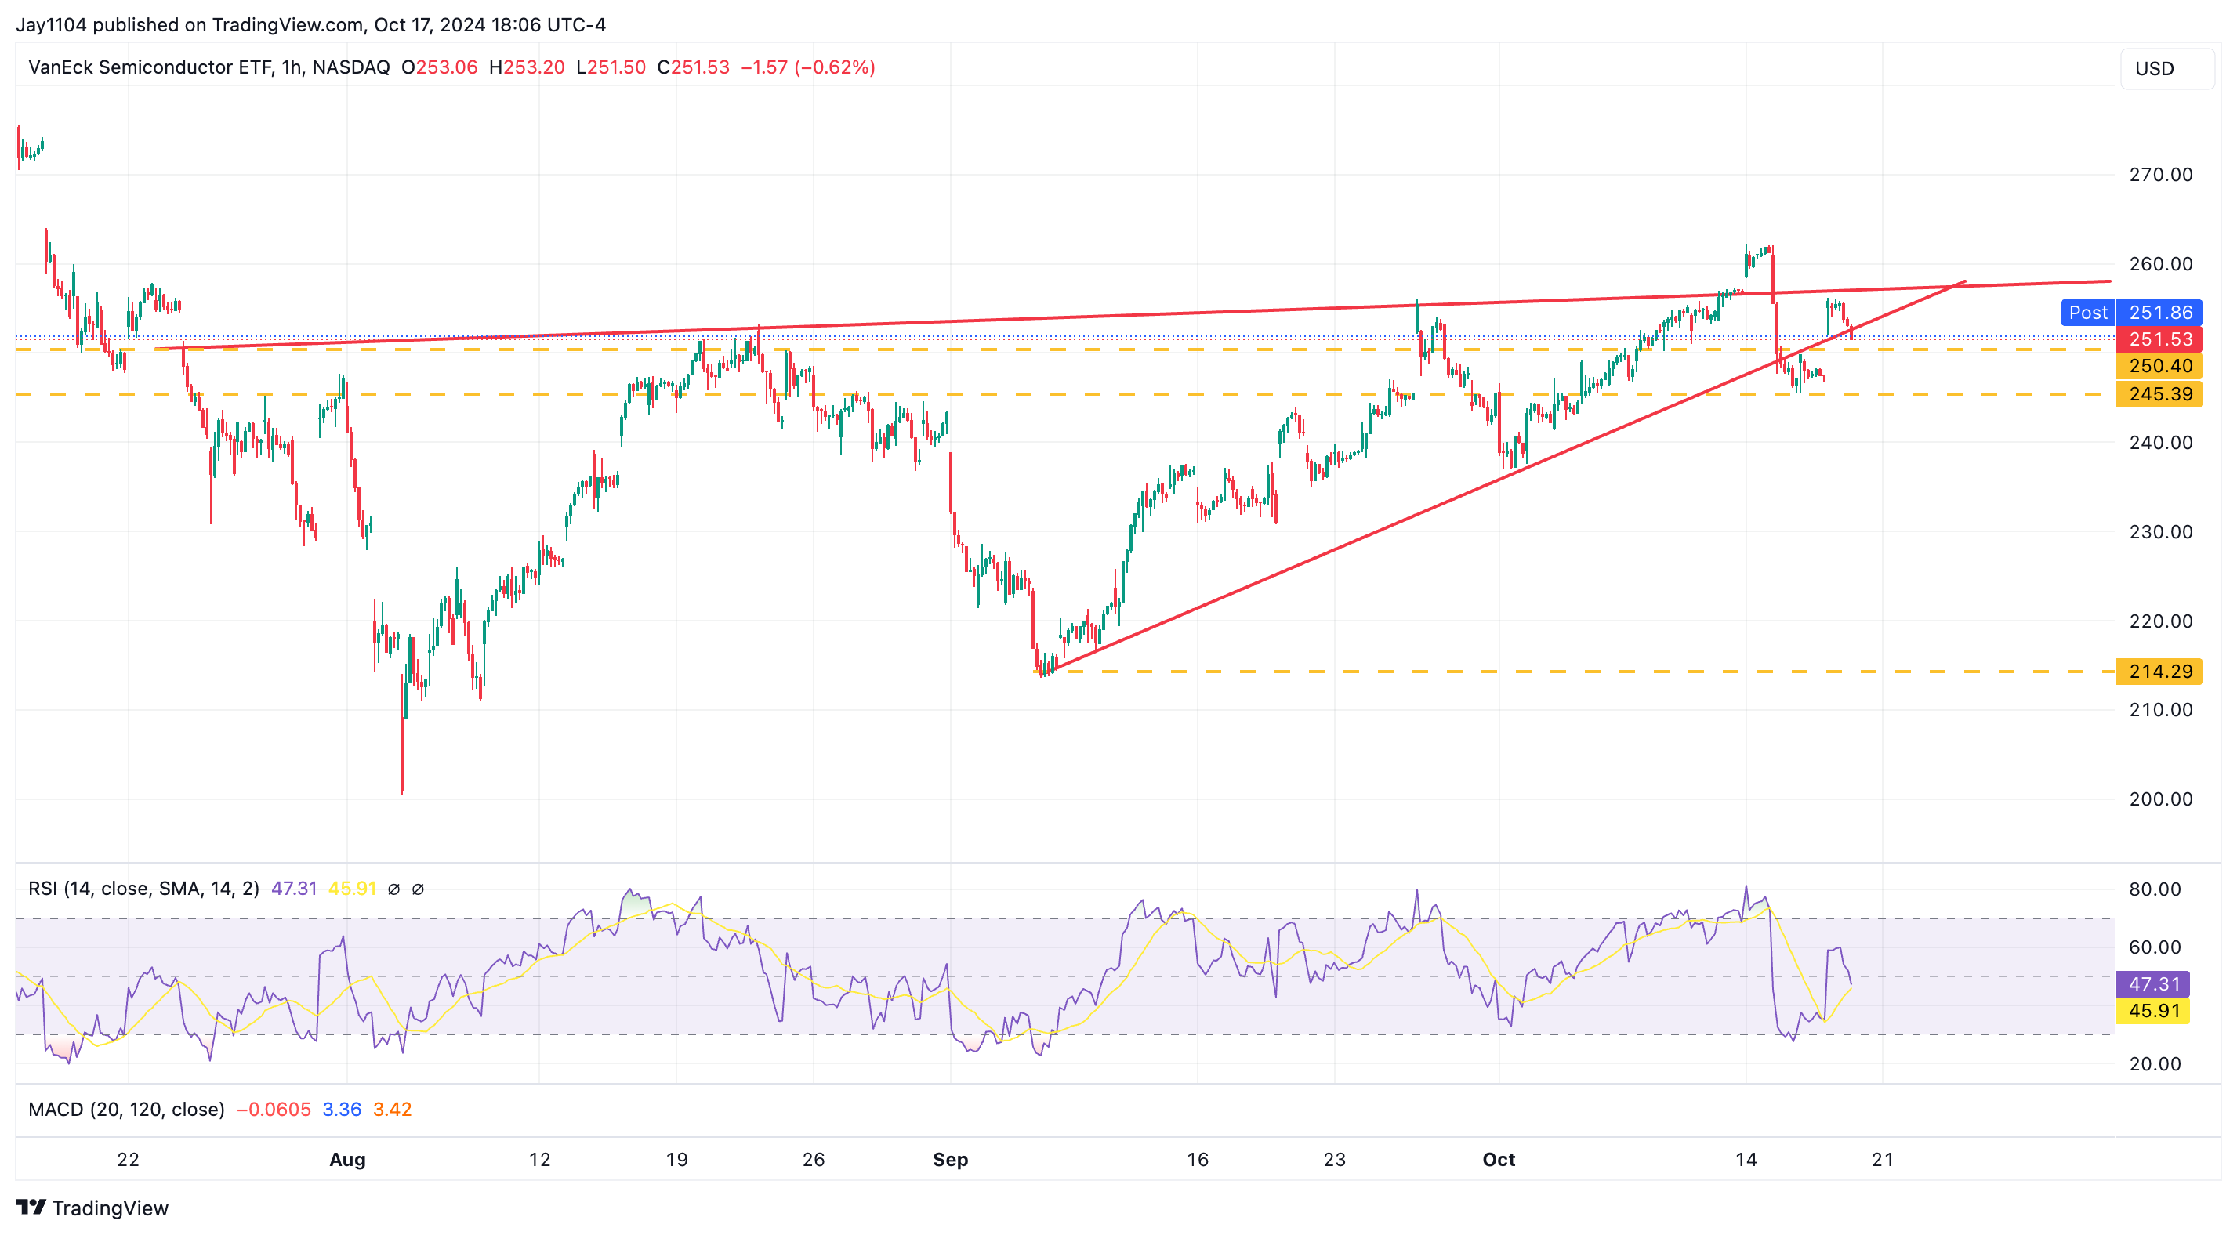This screenshot has height=1235, width=2237.
Task: Click the H253.20 high value in header
Action: pyautogui.click(x=526, y=67)
